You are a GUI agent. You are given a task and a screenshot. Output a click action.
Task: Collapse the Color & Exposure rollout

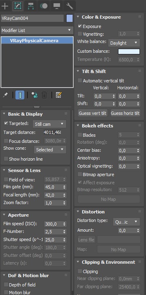pos(78,17)
